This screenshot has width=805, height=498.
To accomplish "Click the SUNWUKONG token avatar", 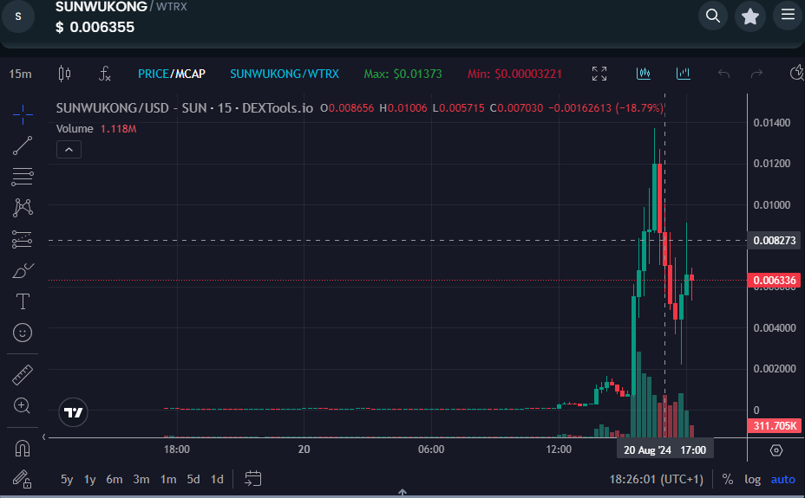I will point(18,16).
